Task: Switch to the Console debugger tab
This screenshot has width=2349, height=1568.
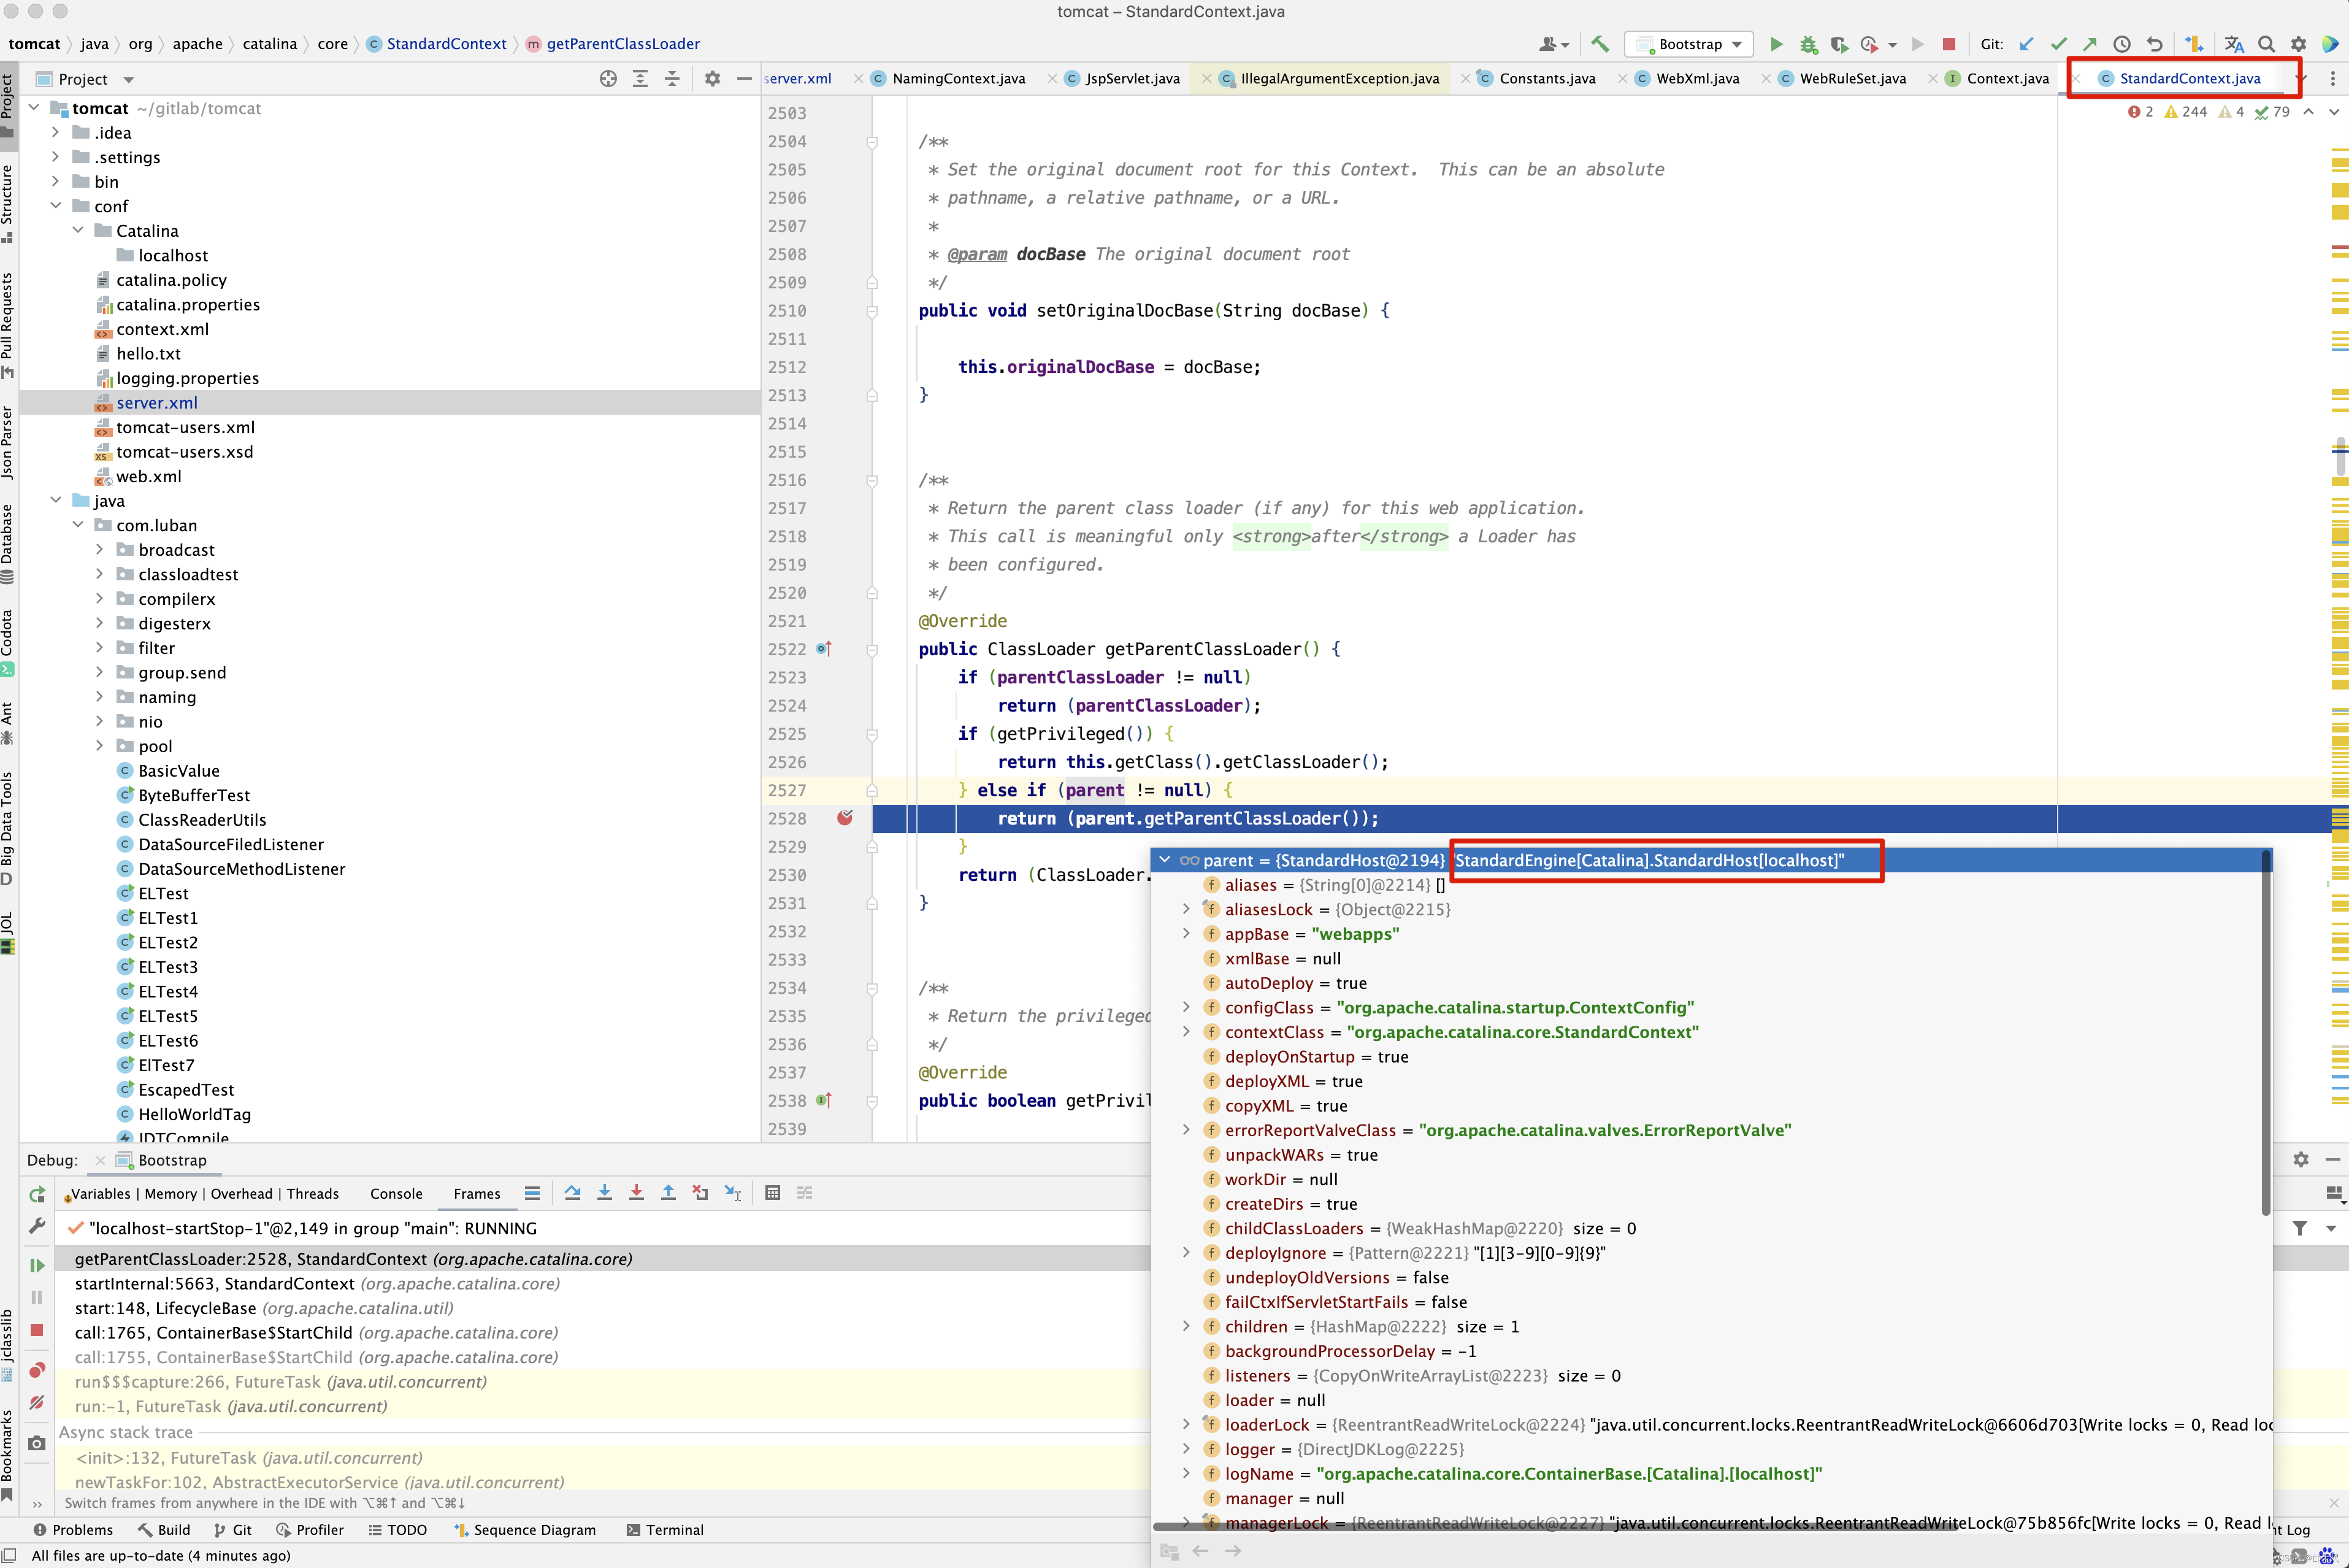Action: click(396, 1194)
